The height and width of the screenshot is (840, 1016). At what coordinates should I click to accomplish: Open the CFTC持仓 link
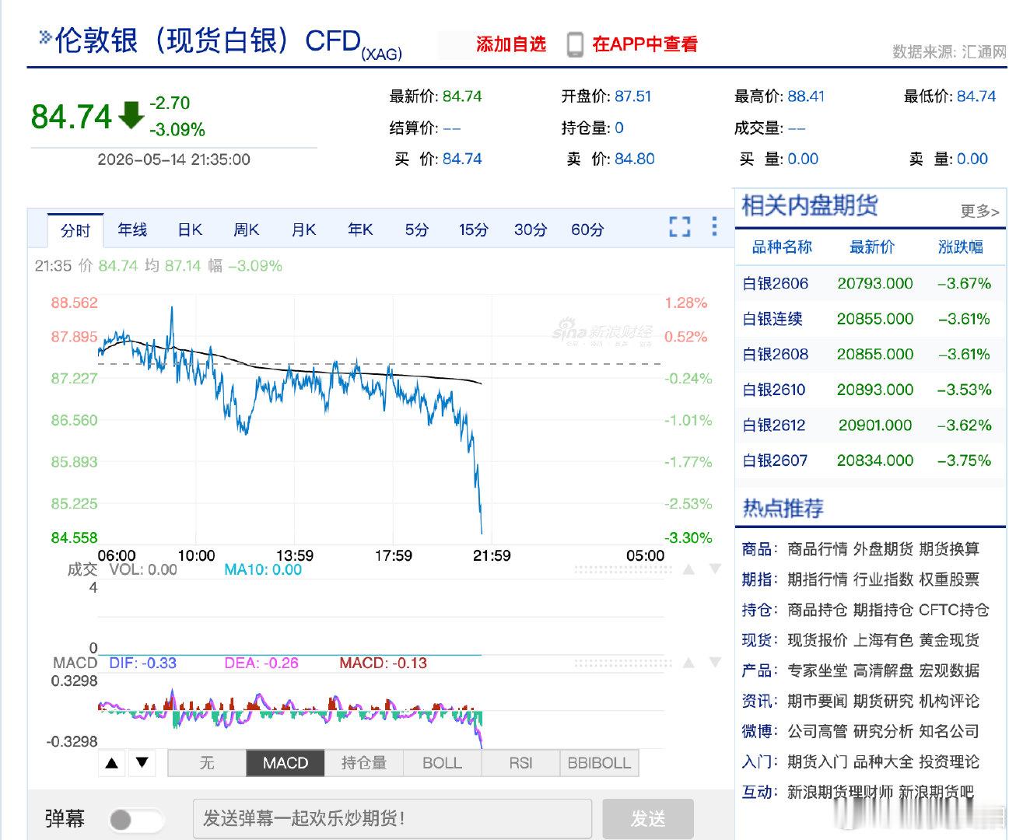tap(954, 610)
